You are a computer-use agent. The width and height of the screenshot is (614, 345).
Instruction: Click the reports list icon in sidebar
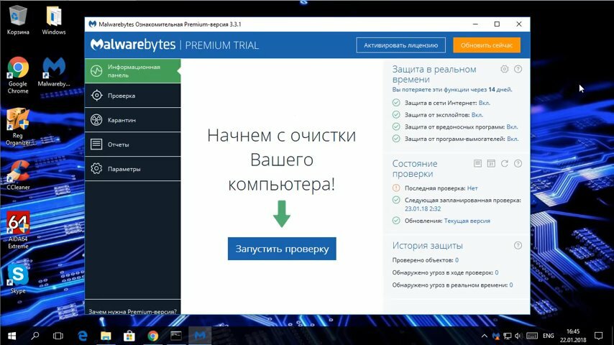point(96,144)
